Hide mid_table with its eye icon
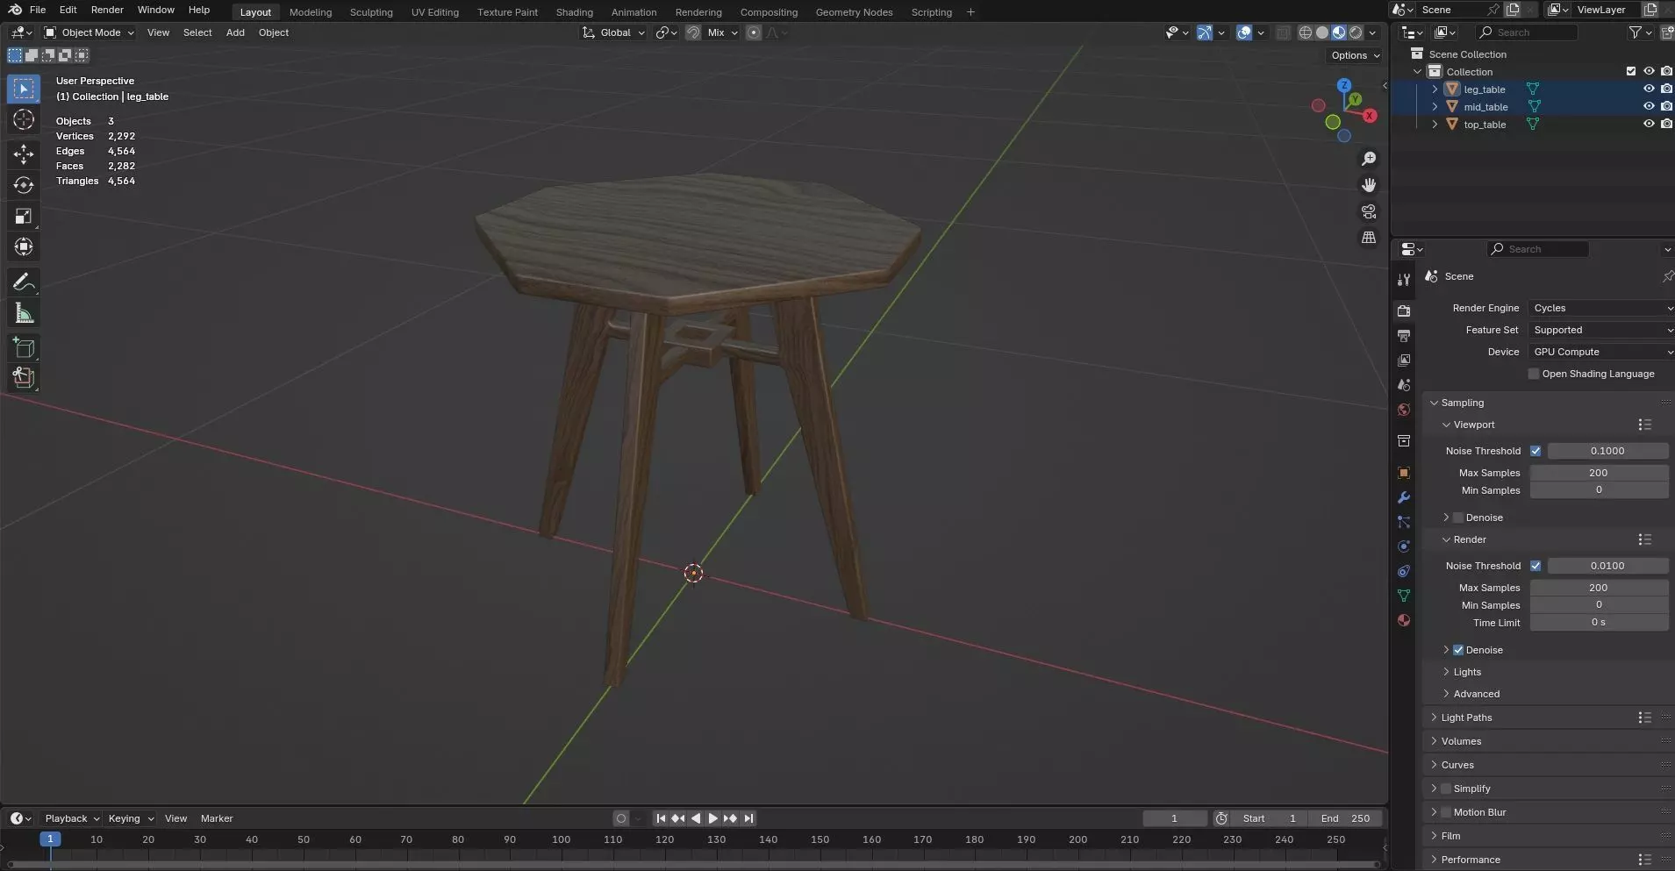The image size is (1675, 871). coord(1649,106)
